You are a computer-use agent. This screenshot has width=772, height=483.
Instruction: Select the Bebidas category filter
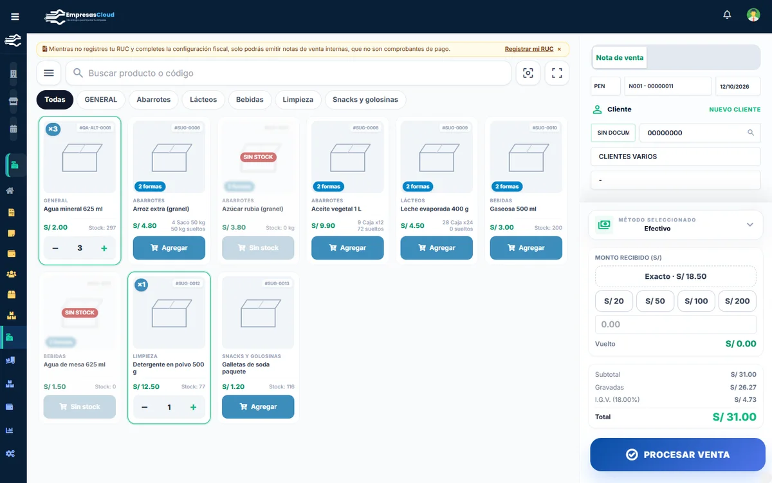(x=250, y=100)
